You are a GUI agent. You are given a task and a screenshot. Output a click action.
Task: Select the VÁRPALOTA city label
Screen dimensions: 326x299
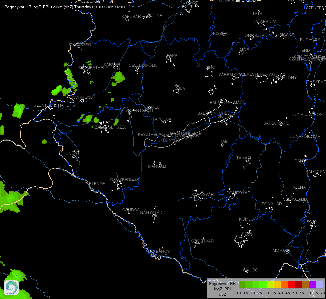click(230, 75)
